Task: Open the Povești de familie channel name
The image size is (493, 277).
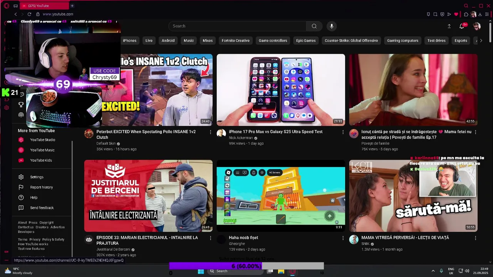Action: point(375,144)
